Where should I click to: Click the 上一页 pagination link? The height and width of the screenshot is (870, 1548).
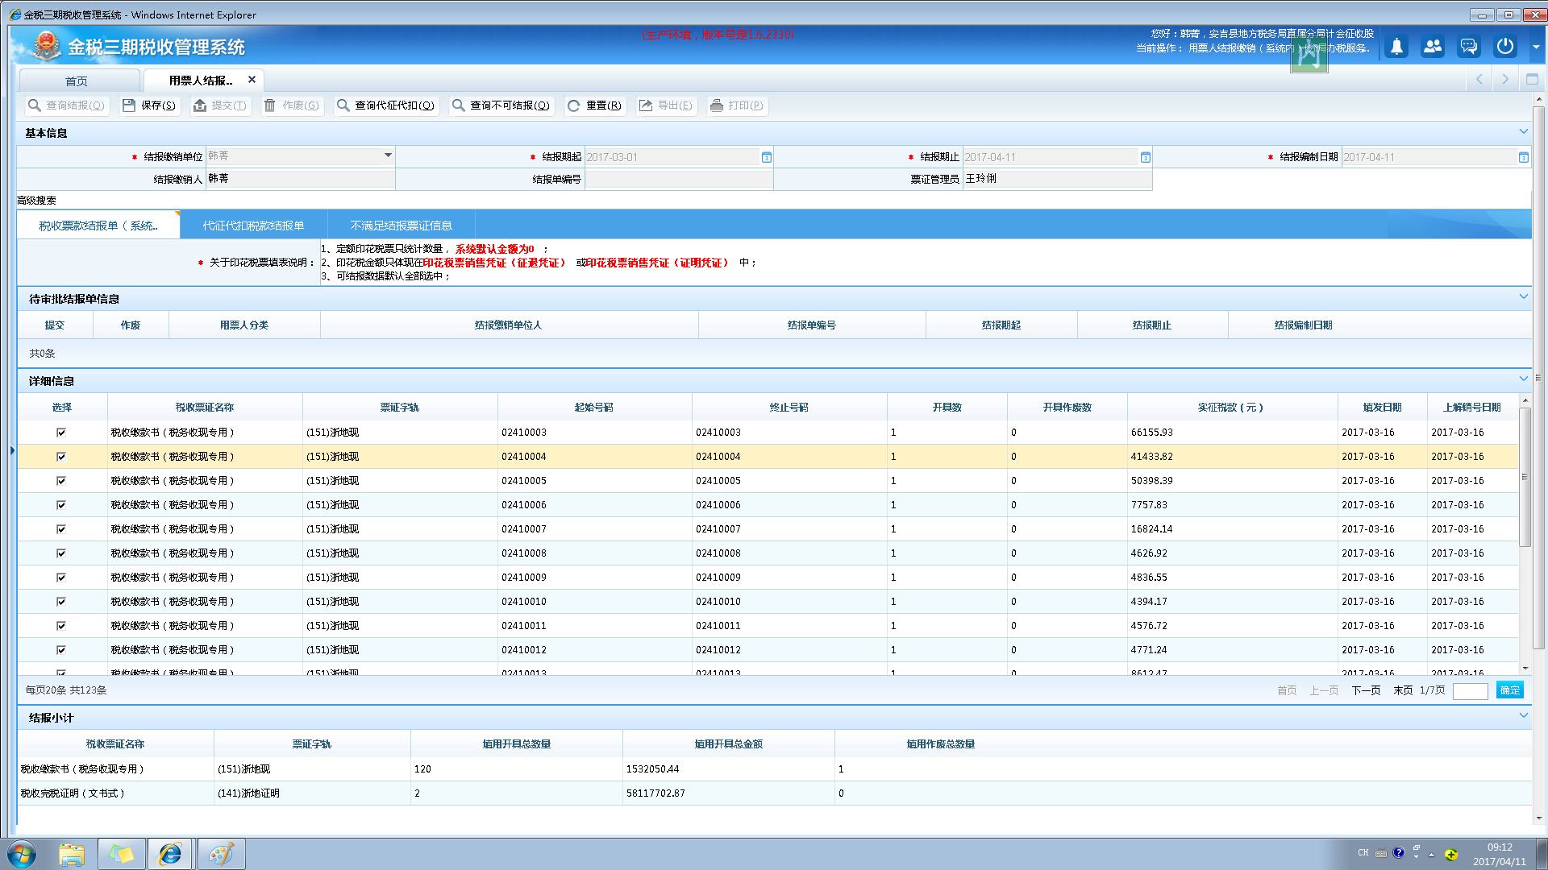1324,690
